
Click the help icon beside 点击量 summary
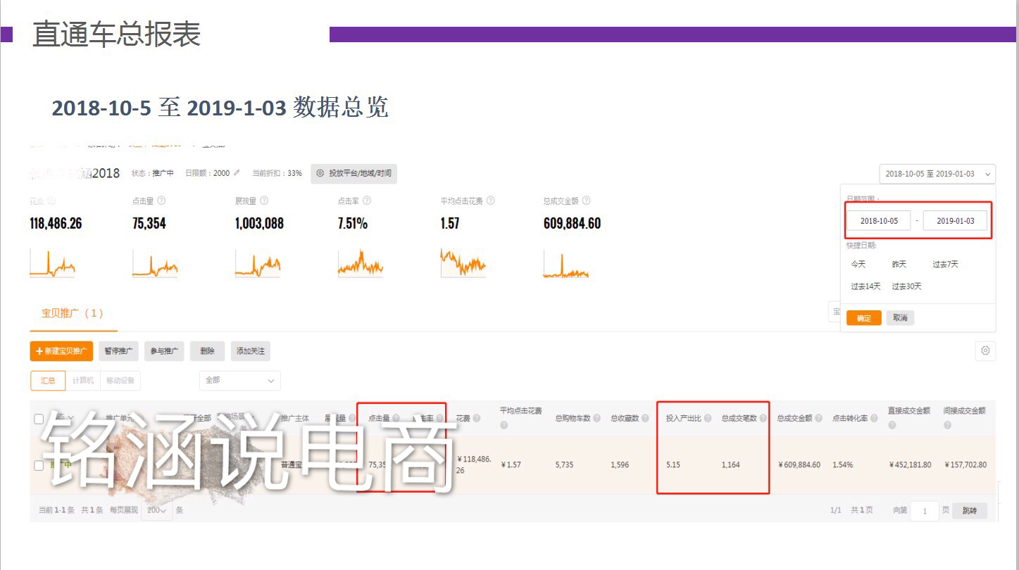click(161, 201)
